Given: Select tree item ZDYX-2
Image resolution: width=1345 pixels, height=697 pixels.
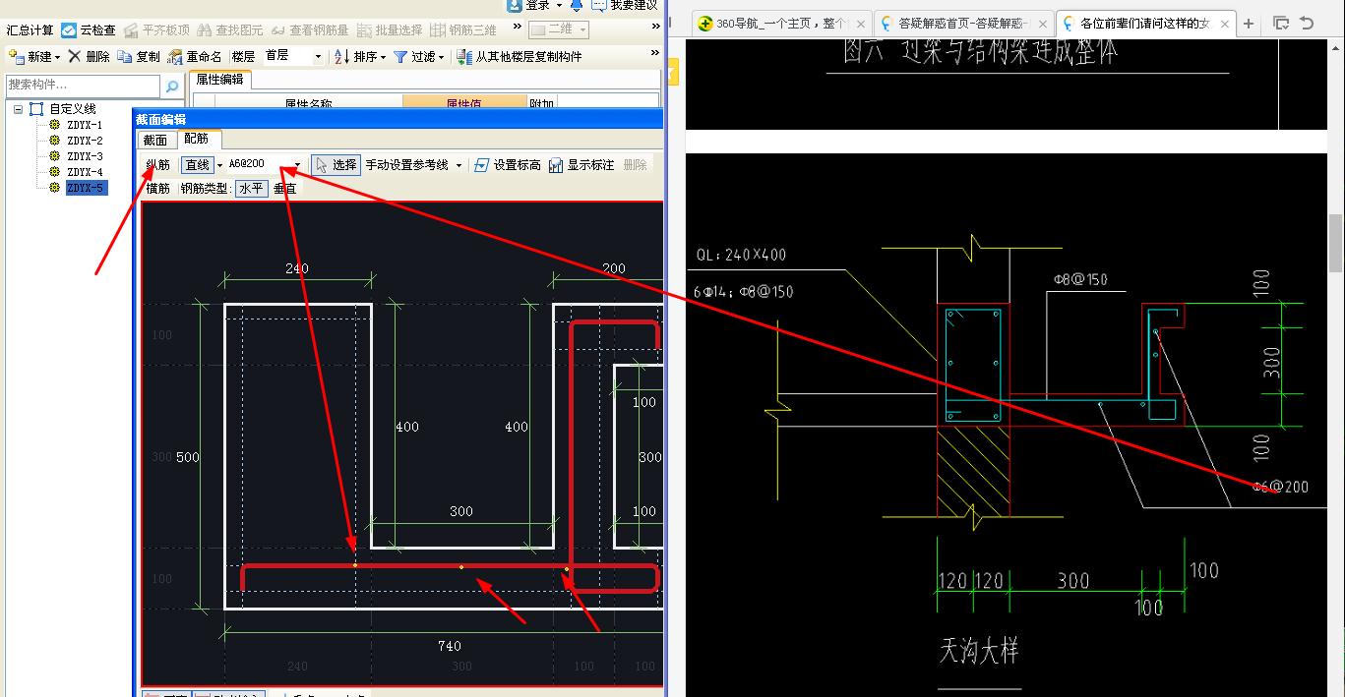Looking at the screenshot, I should click(84, 141).
